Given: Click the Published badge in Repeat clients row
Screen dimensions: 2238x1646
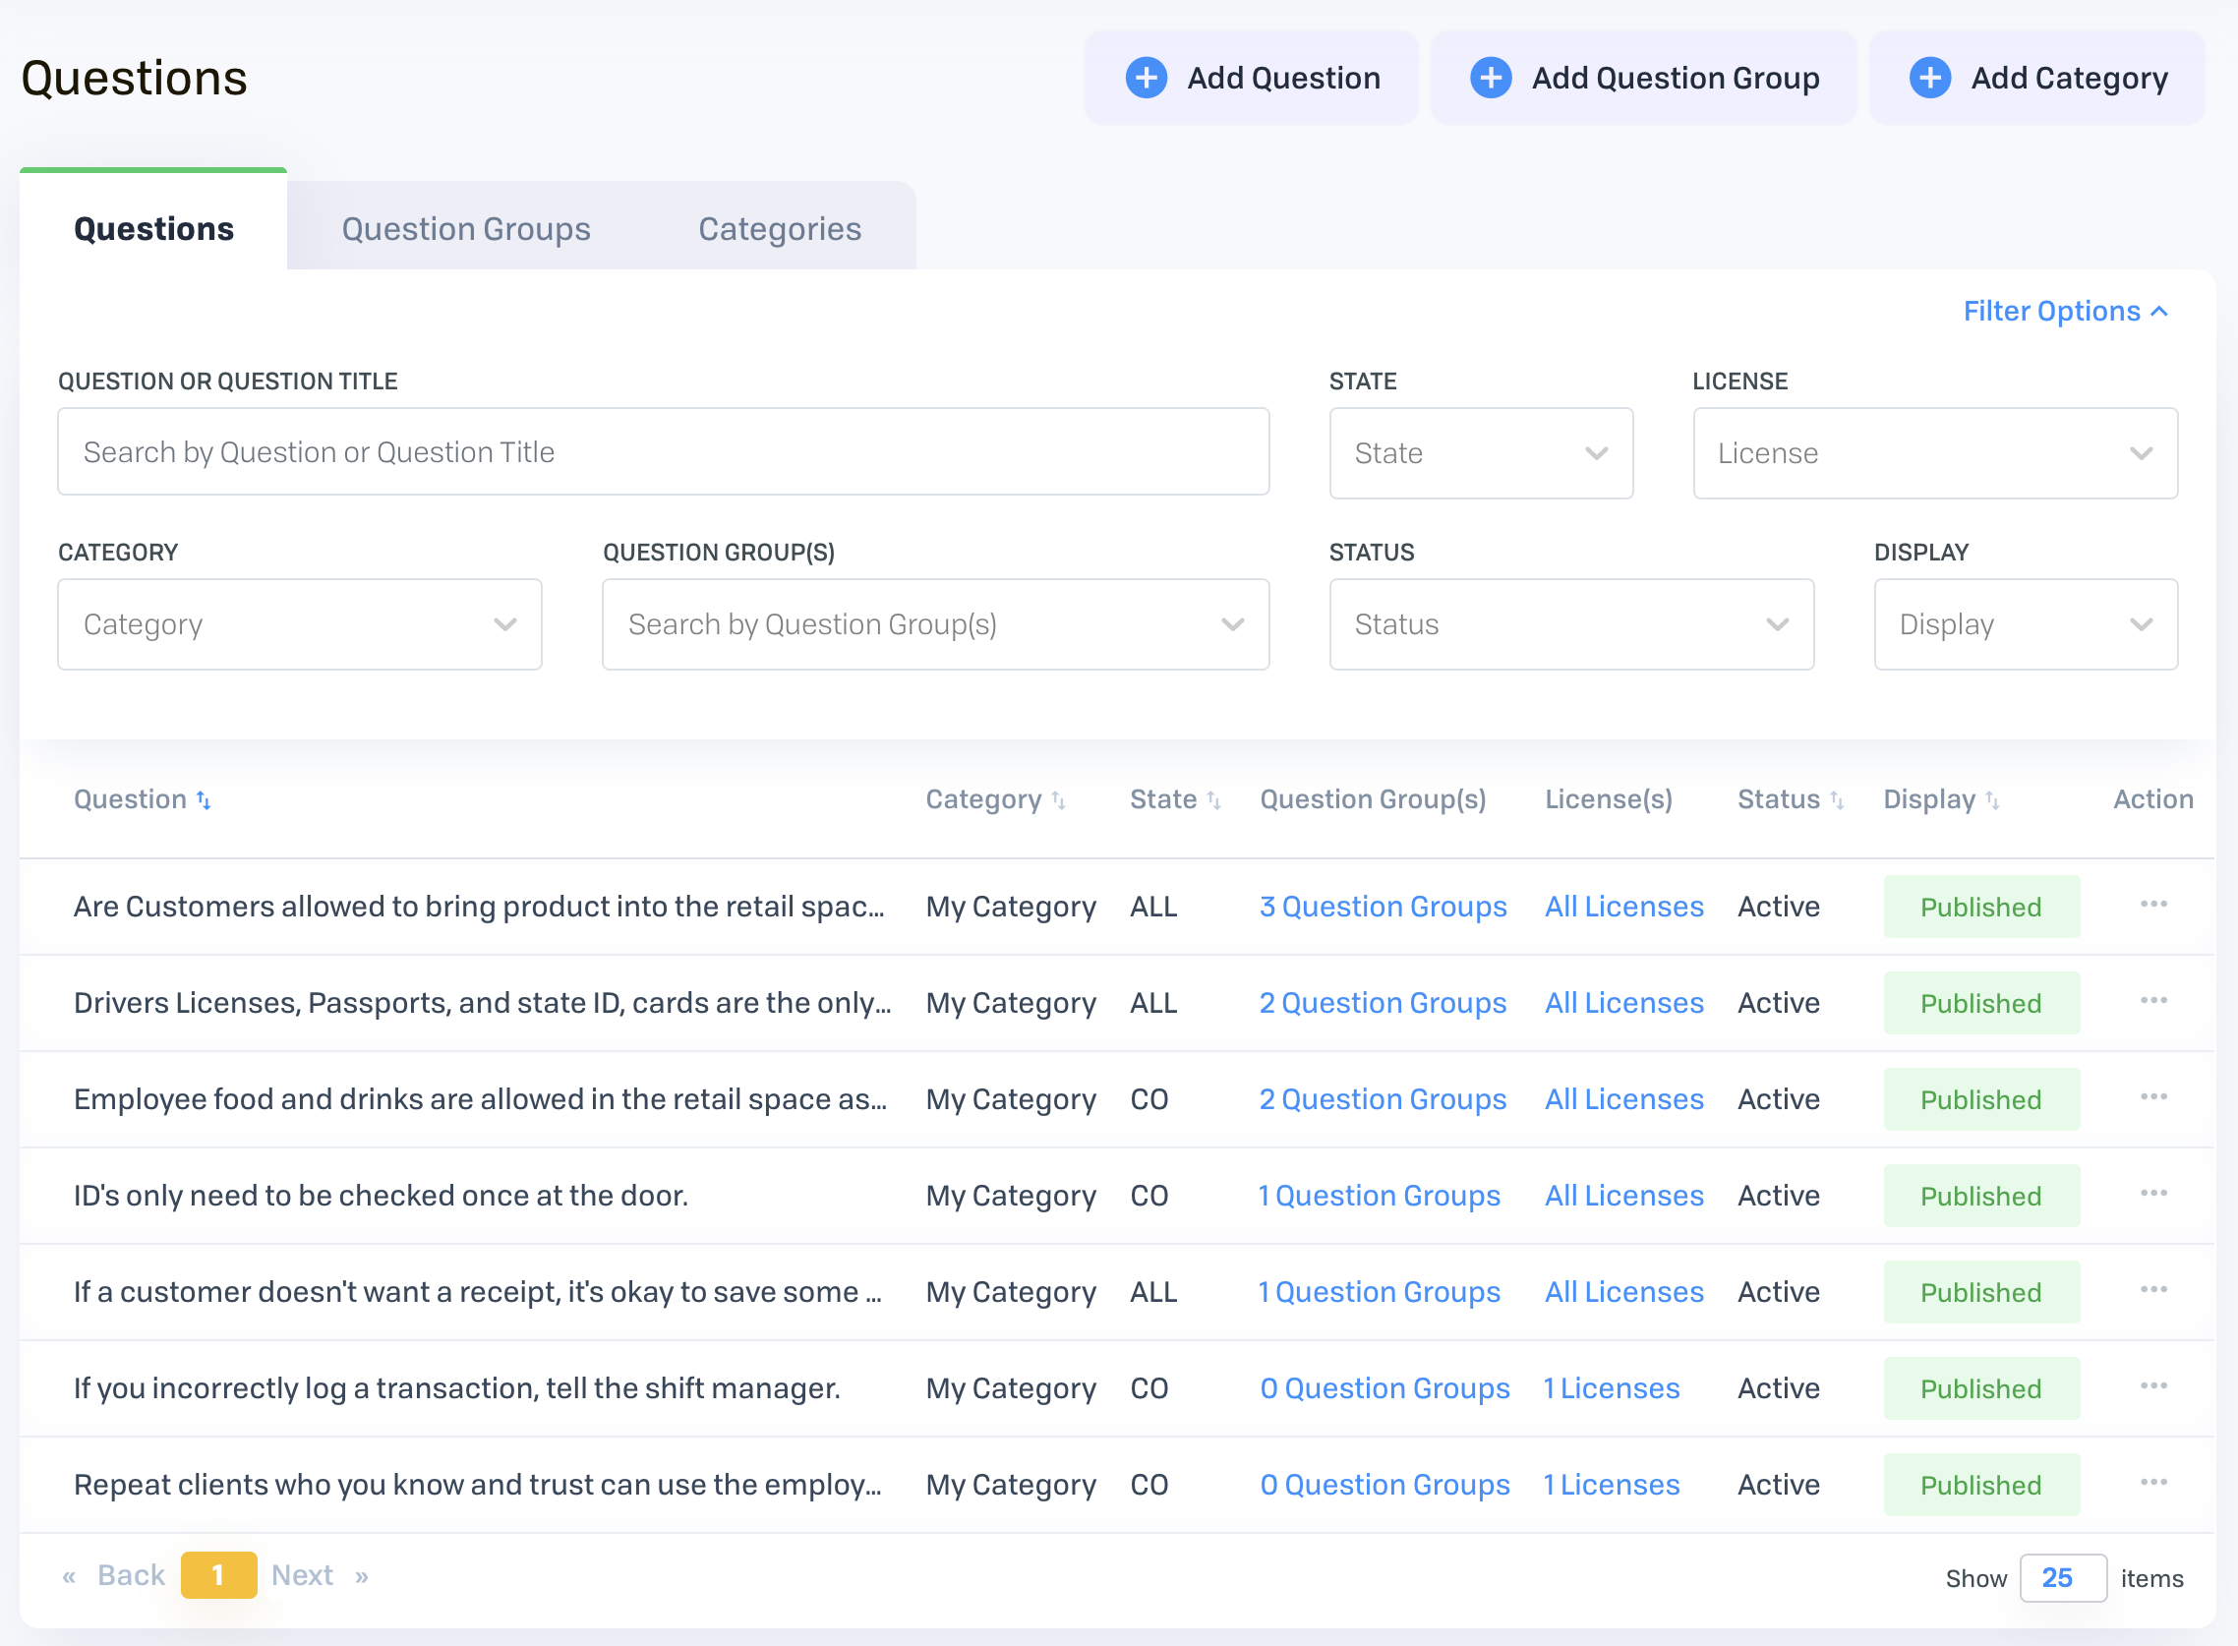Looking at the screenshot, I should 1981,1485.
